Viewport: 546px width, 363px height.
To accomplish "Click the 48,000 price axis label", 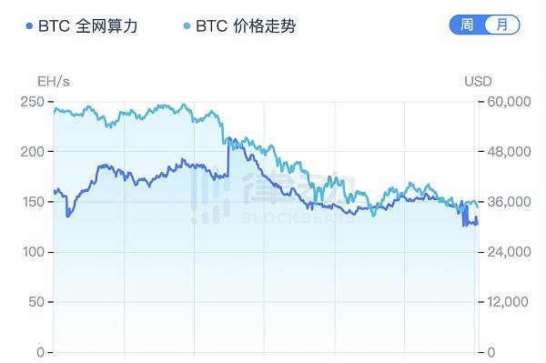I will [x=509, y=152].
